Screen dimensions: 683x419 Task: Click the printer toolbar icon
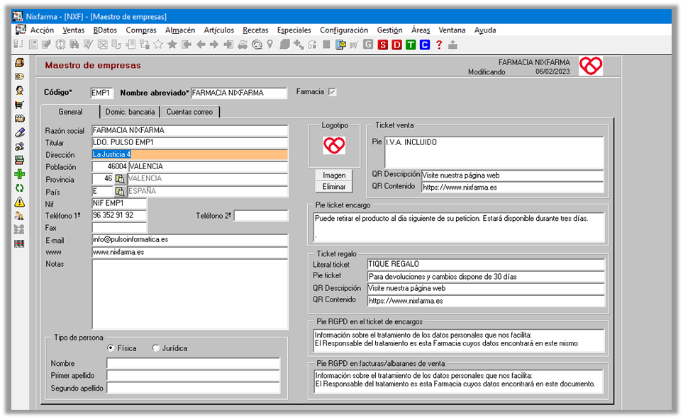click(243, 45)
